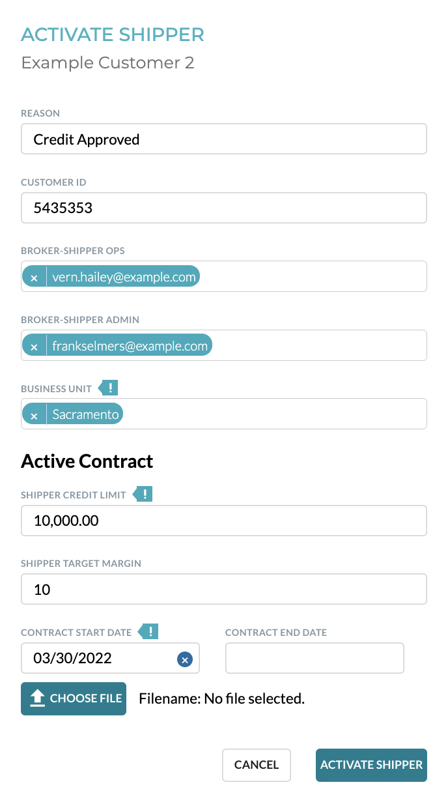Click the empty Contract End Date field
448x804 pixels.
click(315, 658)
